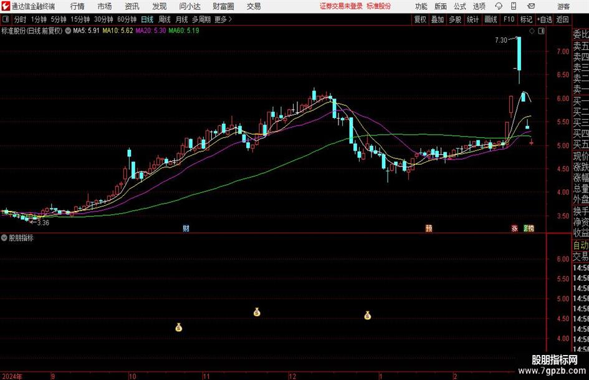Click the 游客 guest account label

(x=563, y=6)
